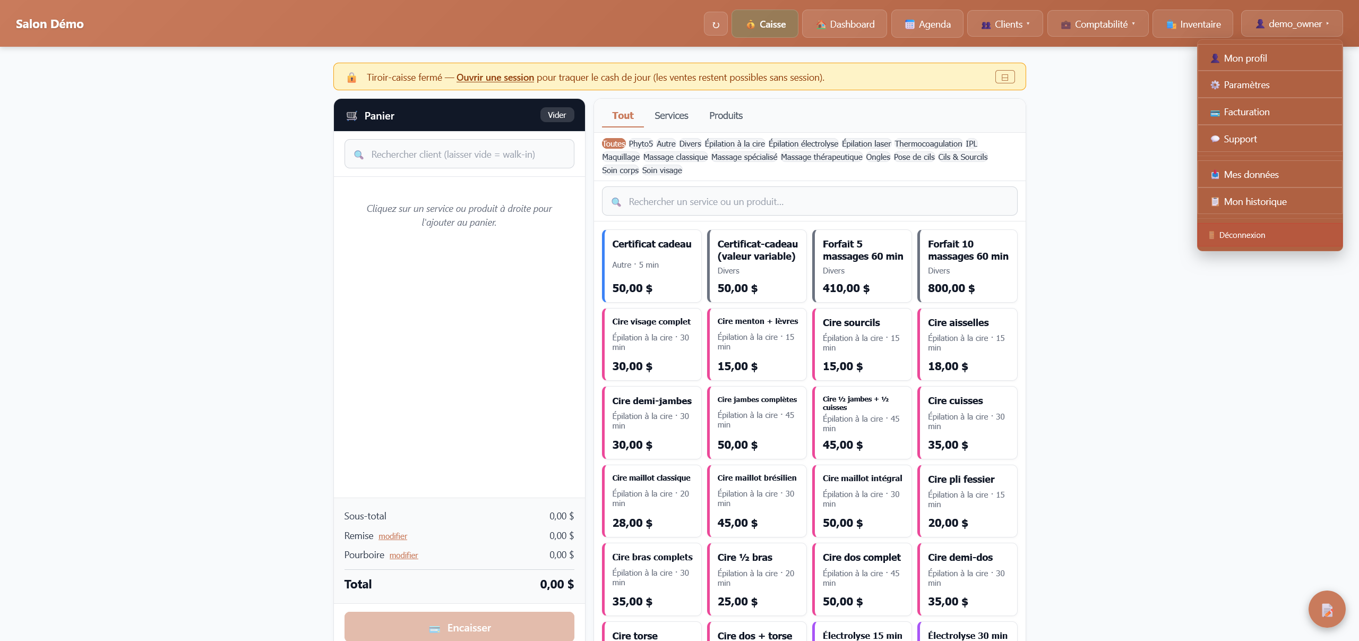Click the magnifier icon in client search
The image size is (1359, 641).
coord(359,155)
